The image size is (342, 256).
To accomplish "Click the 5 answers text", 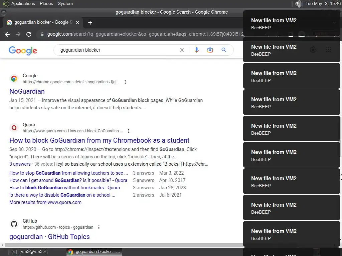I will [x=144, y=180].
